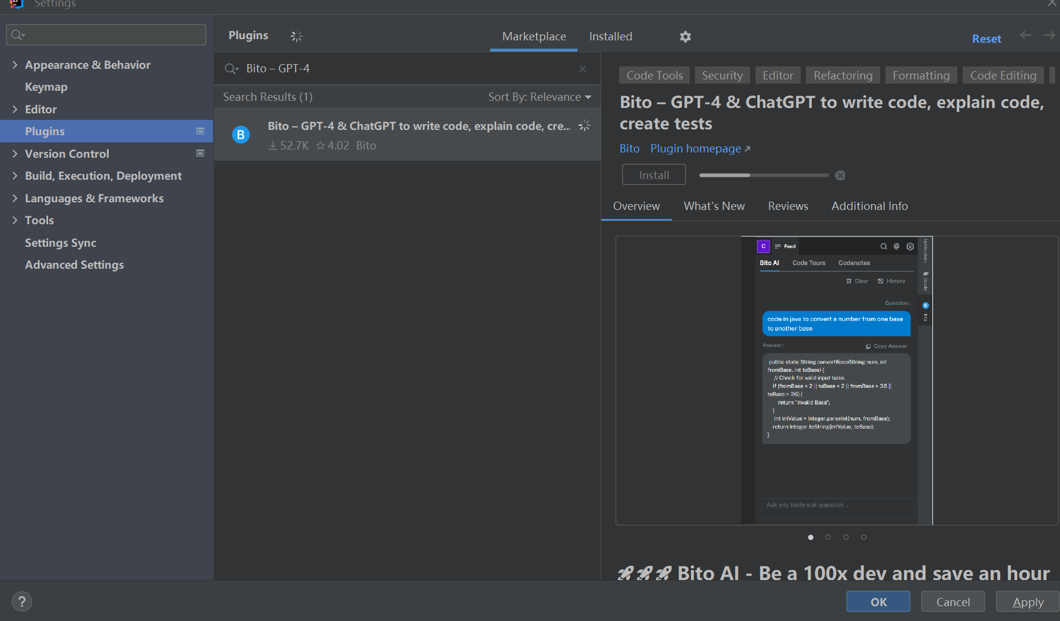Close the Settings dialog window
This screenshot has width=1060, height=621.
point(1052,4)
